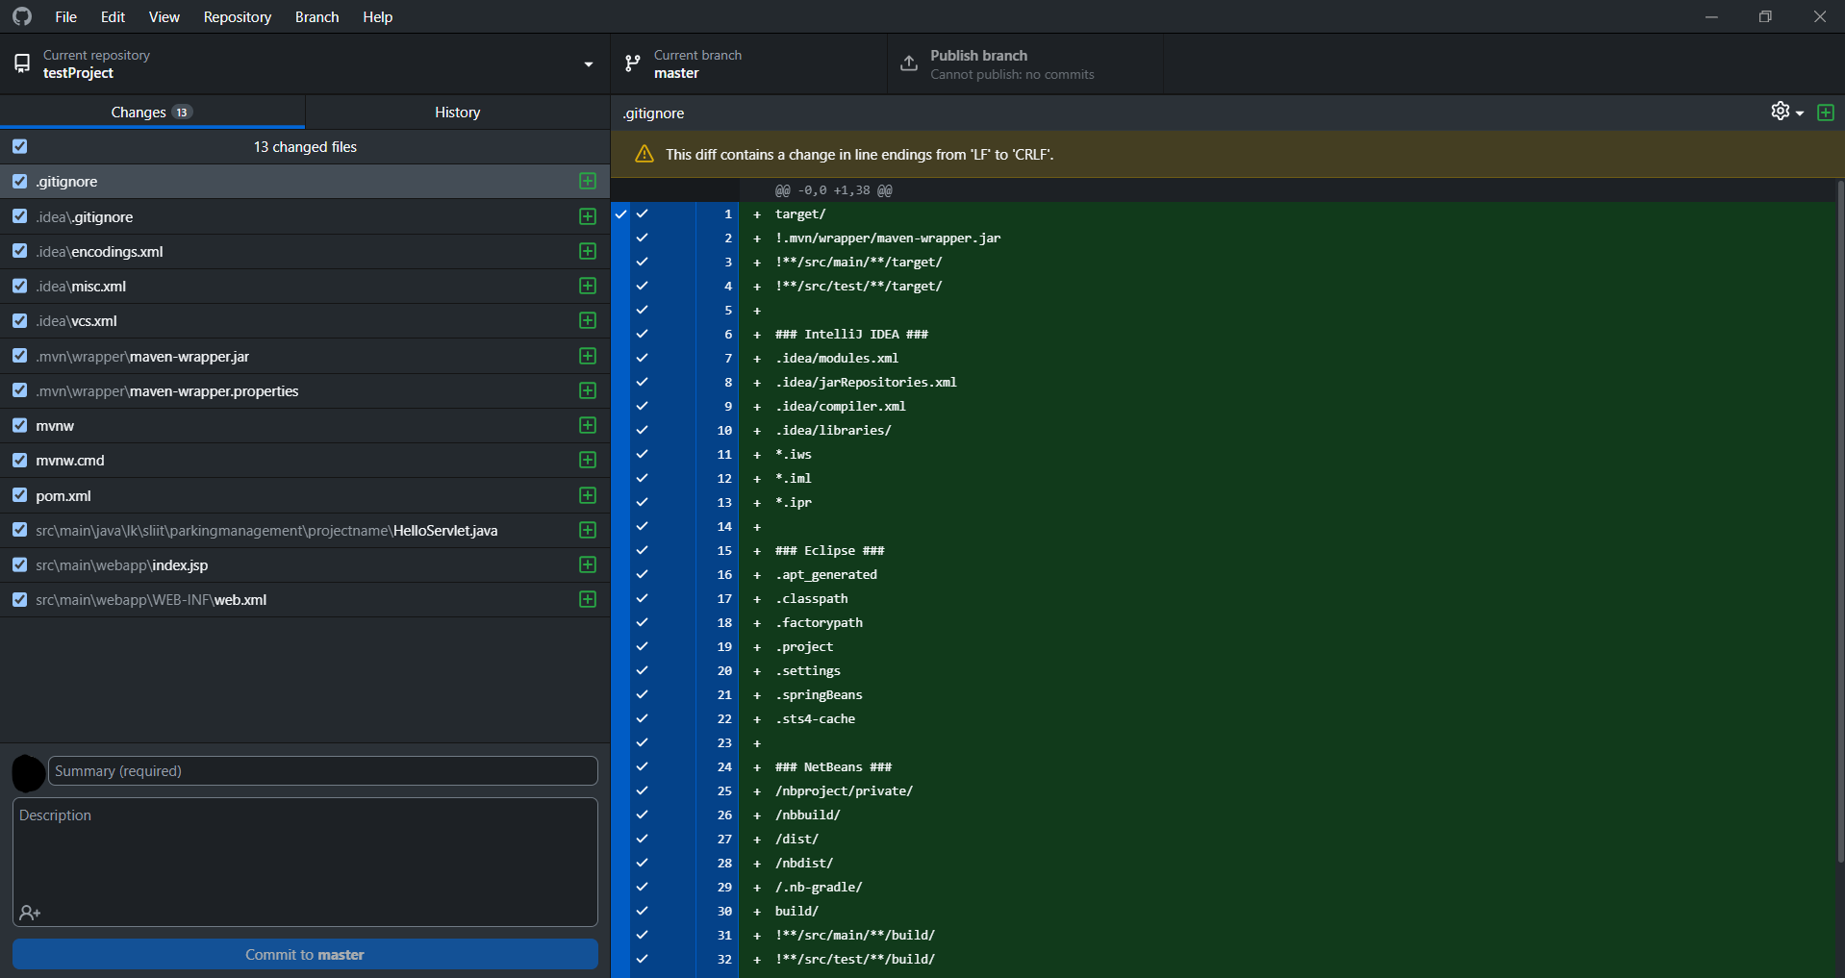Switch to the History tab
The height and width of the screenshot is (978, 1845).
457,112
